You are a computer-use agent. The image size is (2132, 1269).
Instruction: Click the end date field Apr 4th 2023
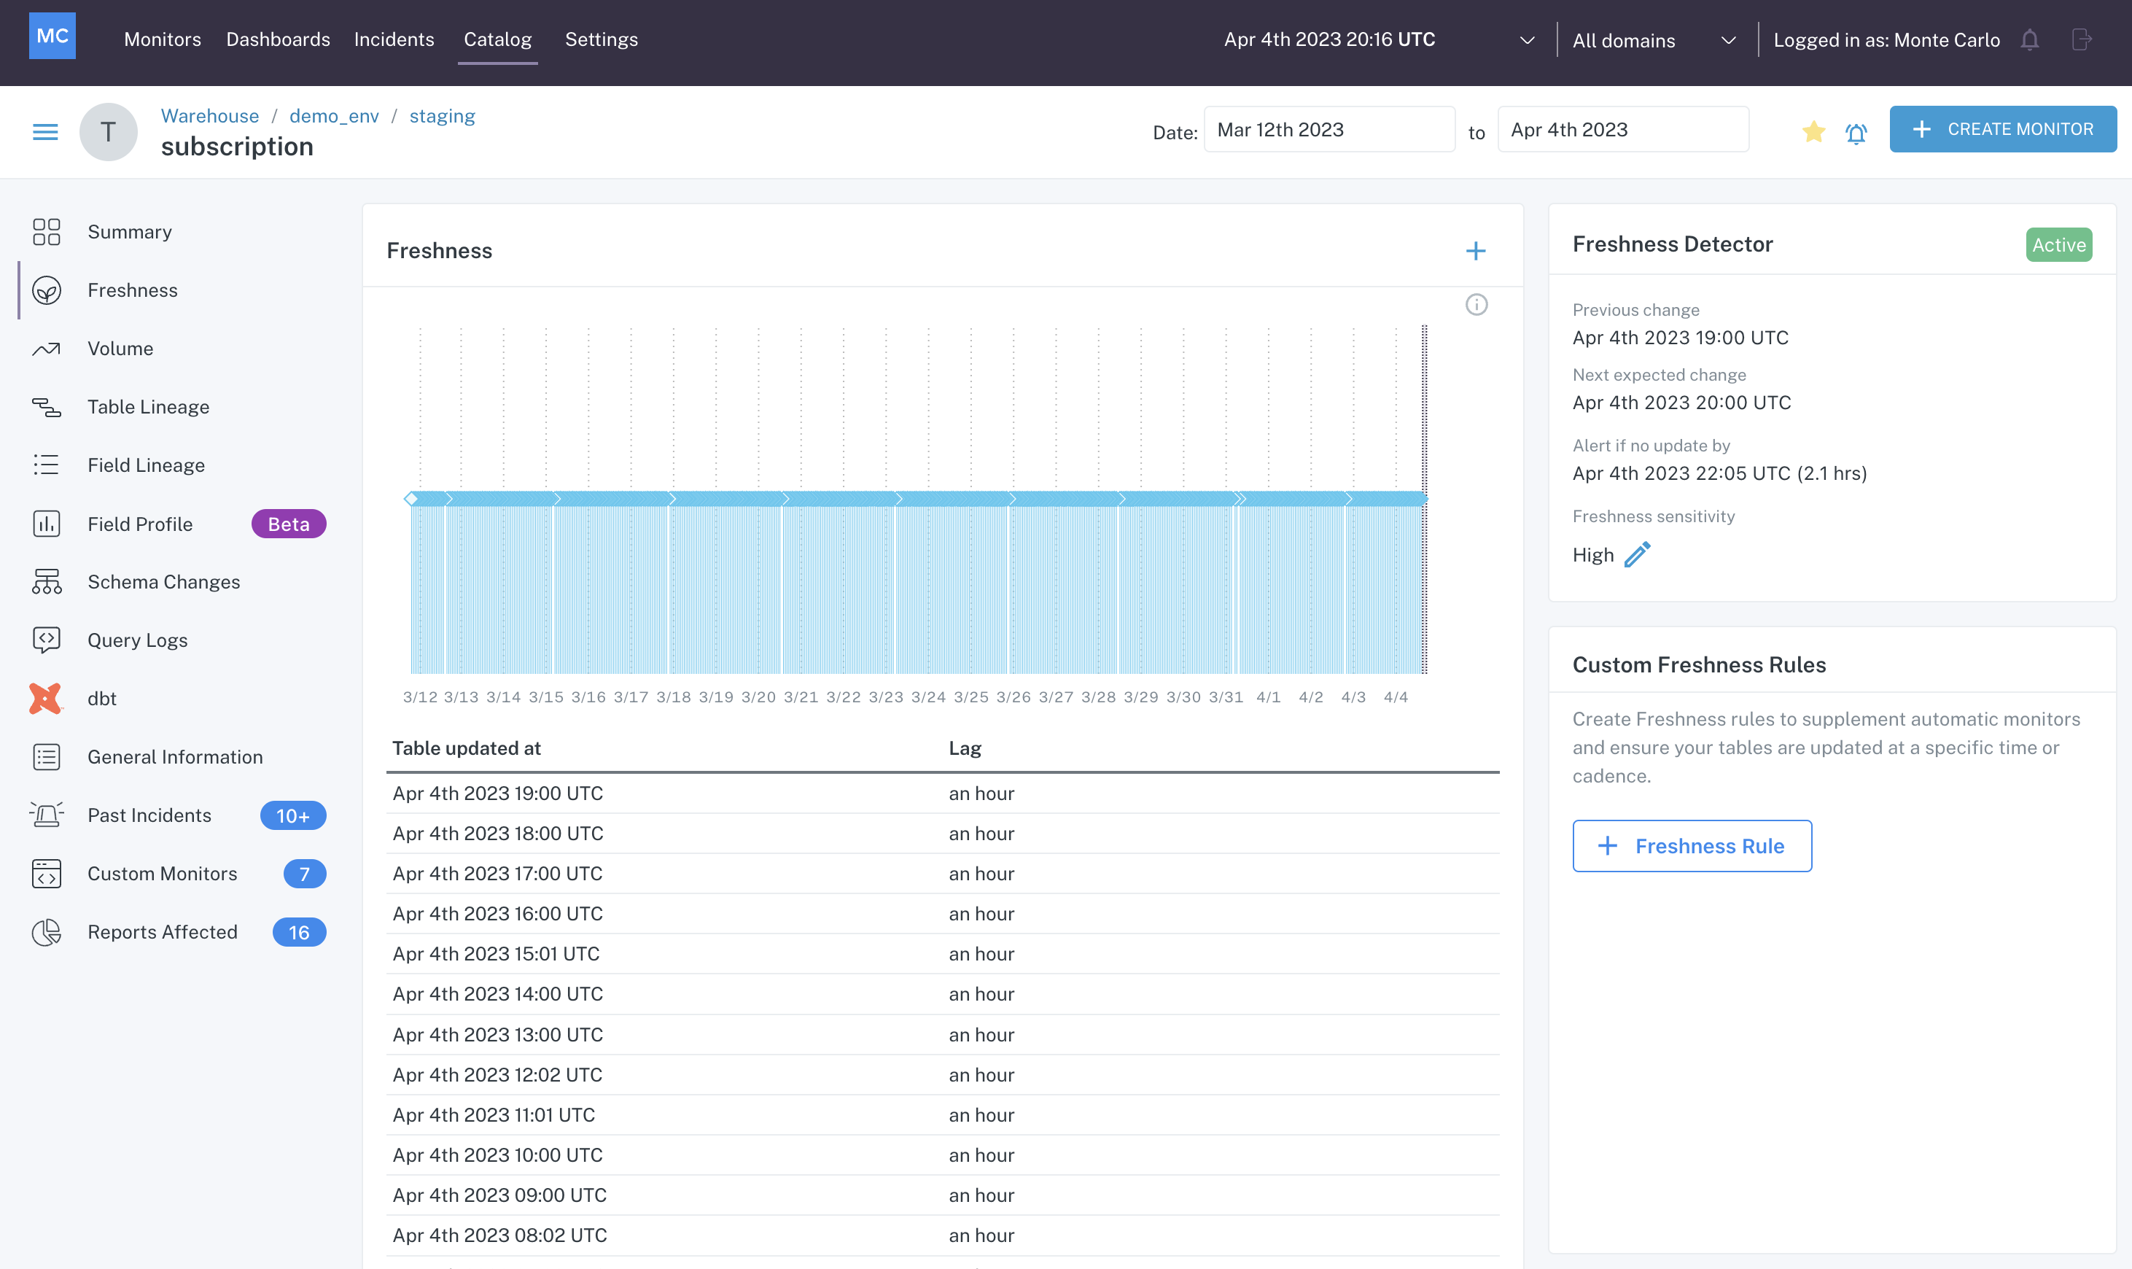tap(1622, 130)
